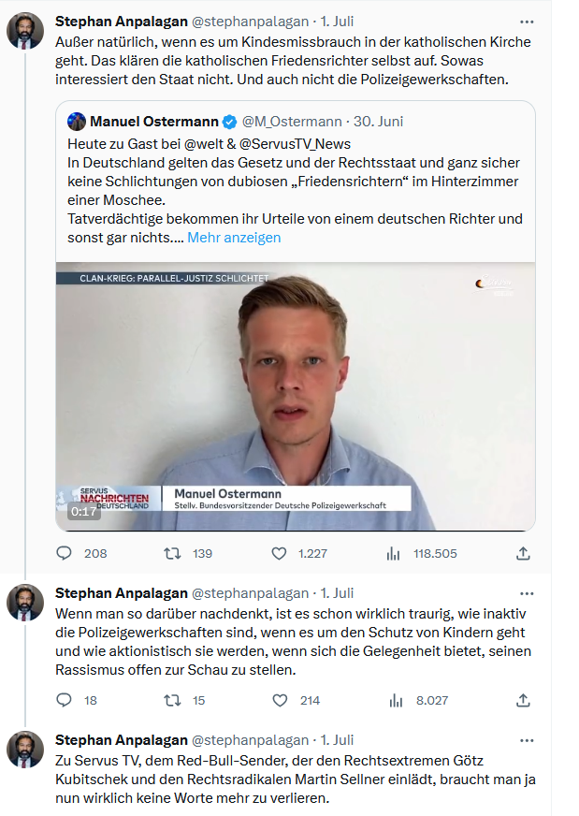Open the @stephanpalagan handle on third tweet
This screenshot has width=579, height=816.
tap(250, 739)
